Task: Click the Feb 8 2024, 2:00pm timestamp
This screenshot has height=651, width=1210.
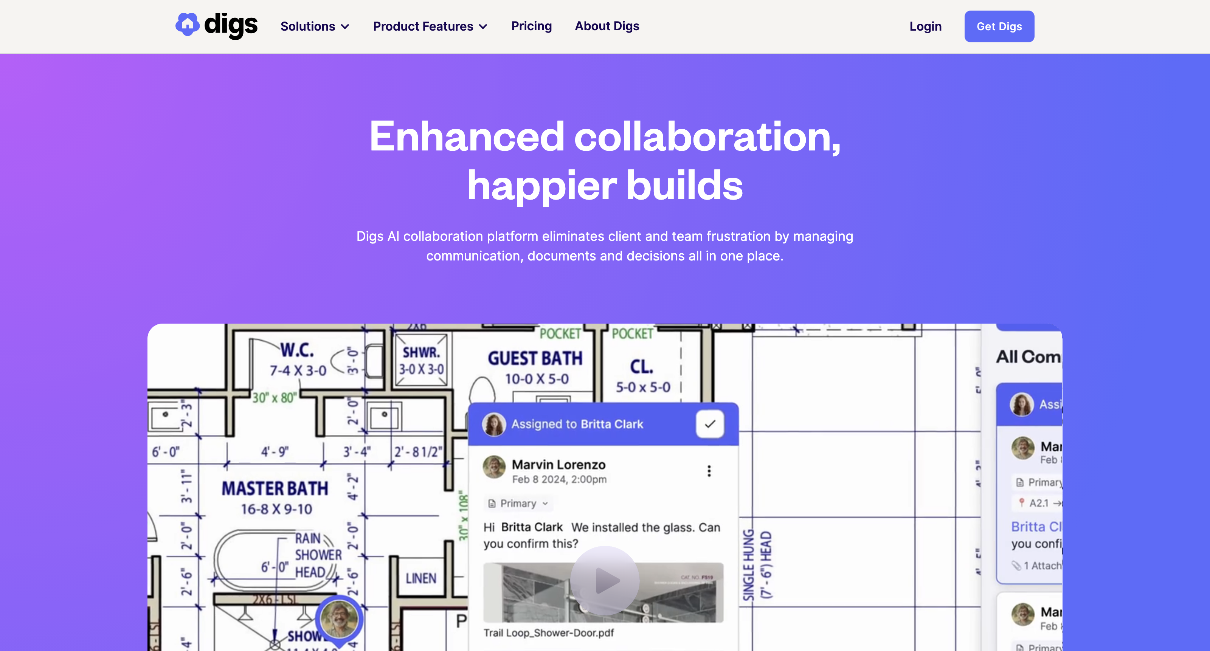Action: pos(560,479)
